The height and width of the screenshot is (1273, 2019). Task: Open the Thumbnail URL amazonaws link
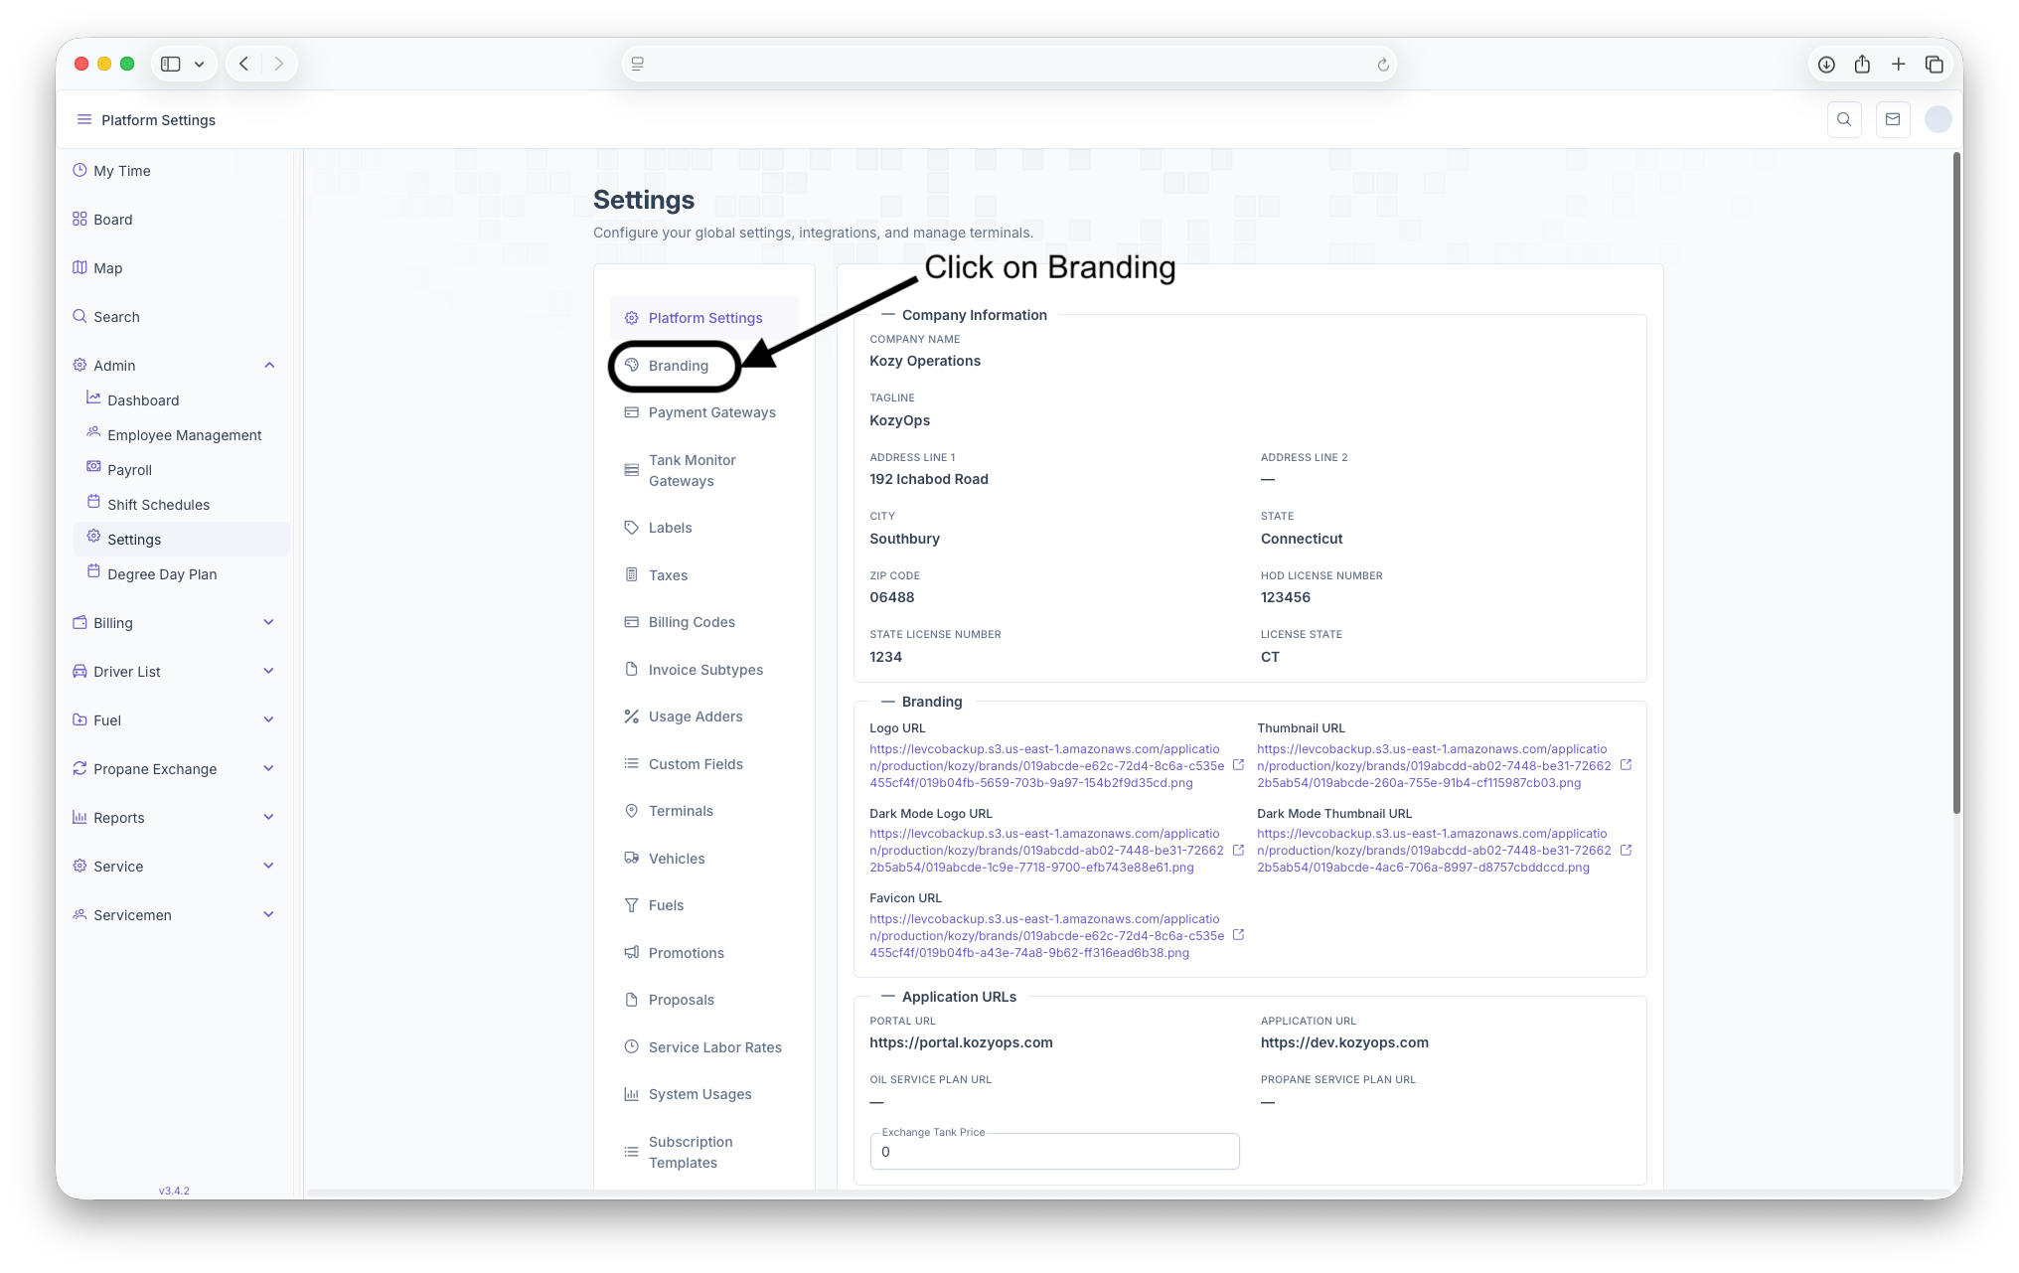1433,766
